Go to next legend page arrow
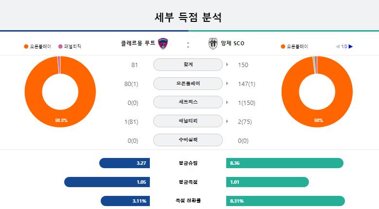 (x=351, y=46)
